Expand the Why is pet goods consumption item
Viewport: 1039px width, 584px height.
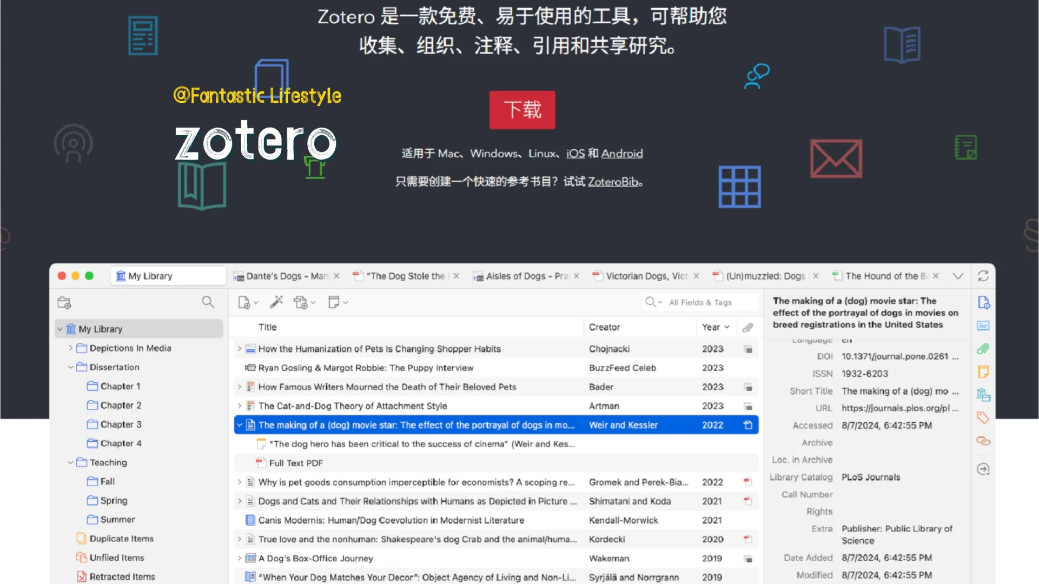(x=240, y=482)
